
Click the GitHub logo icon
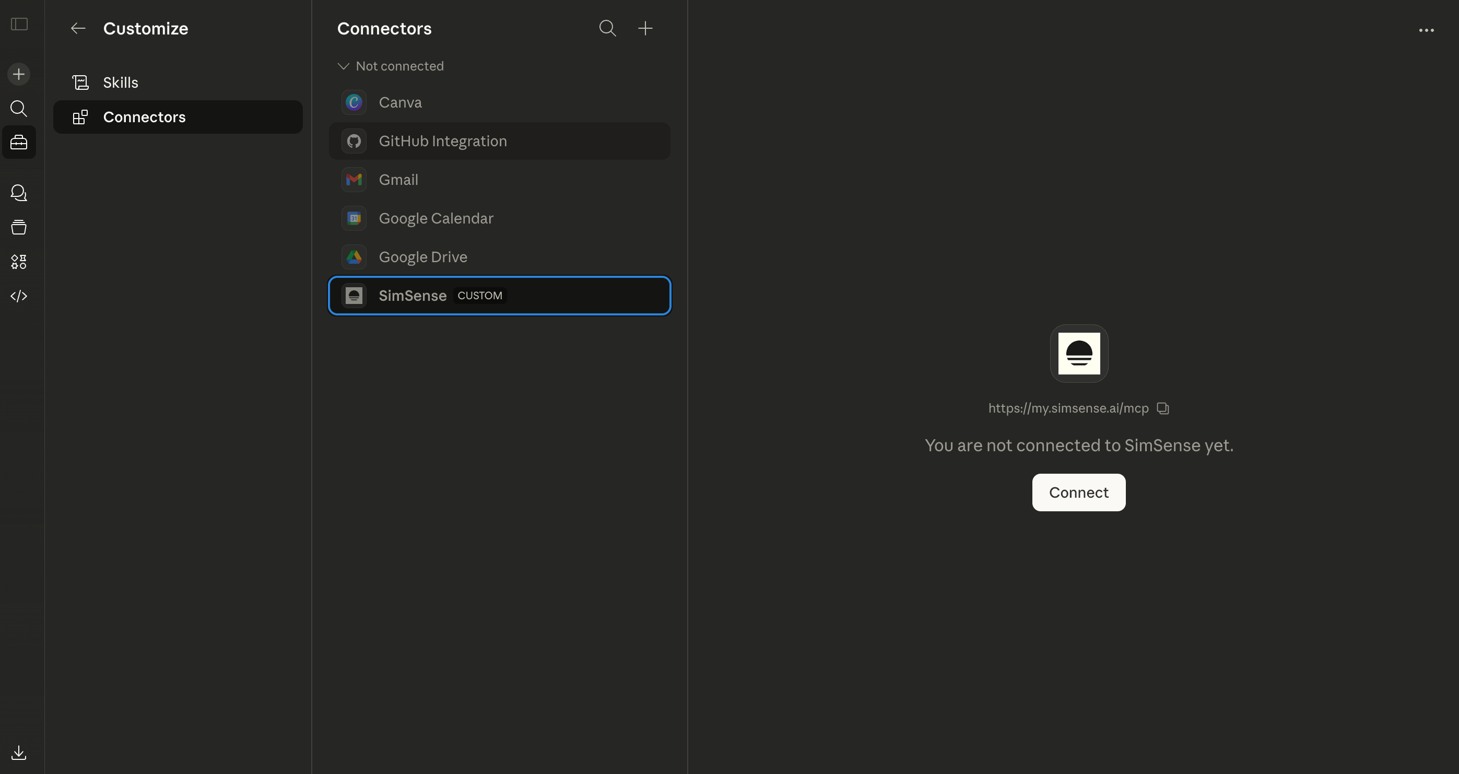pos(354,141)
